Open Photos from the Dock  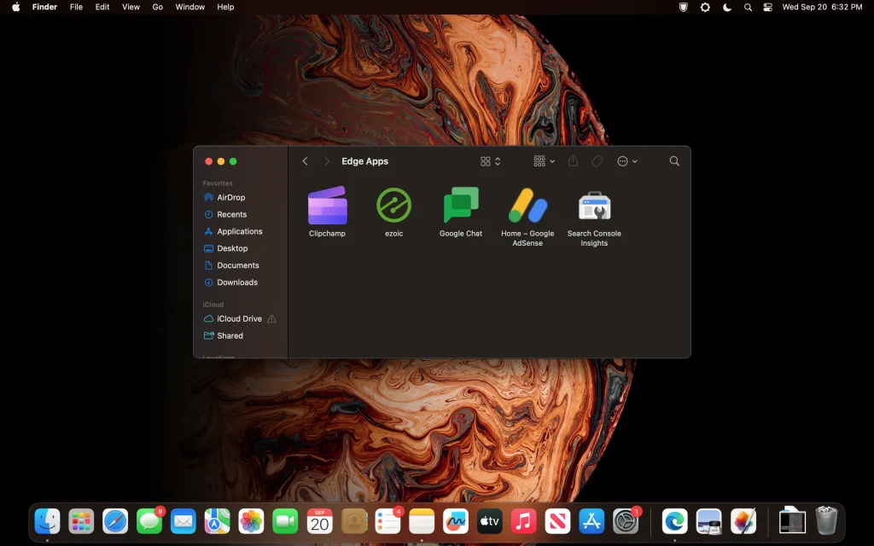click(x=252, y=522)
